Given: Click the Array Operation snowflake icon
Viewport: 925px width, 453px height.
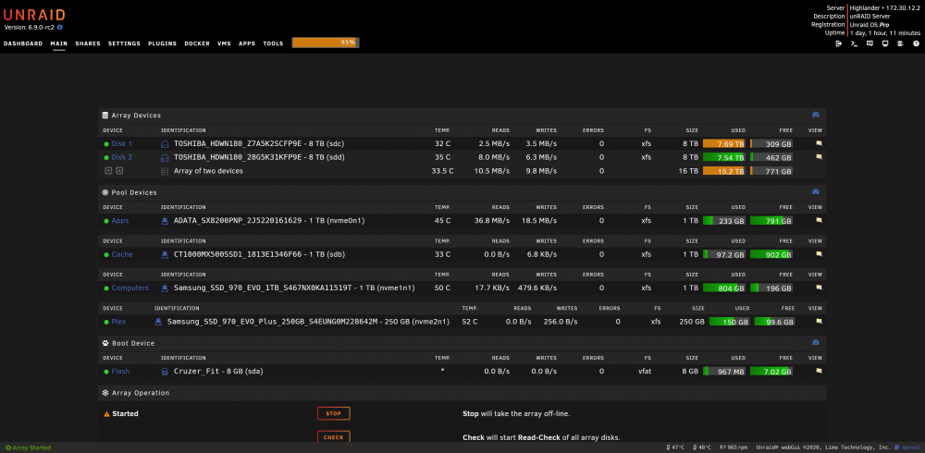Looking at the screenshot, I should click(x=105, y=393).
